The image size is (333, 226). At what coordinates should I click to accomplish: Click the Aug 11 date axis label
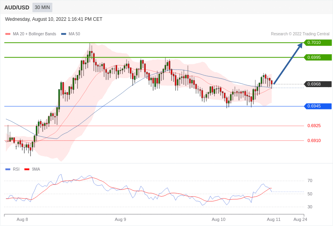click(273, 219)
